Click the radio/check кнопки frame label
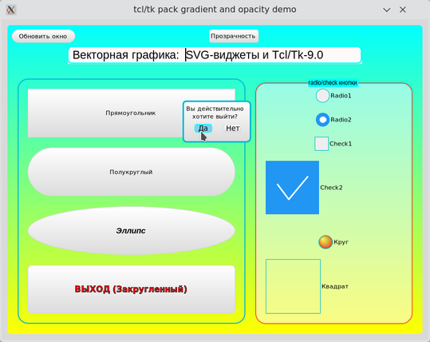The width and height of the screenshot is (430, 342). pyautogui.click(x=333, y=82)
